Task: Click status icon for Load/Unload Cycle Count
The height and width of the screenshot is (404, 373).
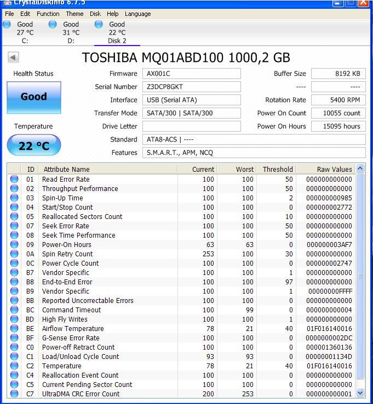Action: (14, 356)
